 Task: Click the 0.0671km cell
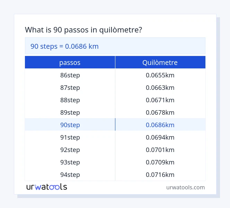coord(160,100)
